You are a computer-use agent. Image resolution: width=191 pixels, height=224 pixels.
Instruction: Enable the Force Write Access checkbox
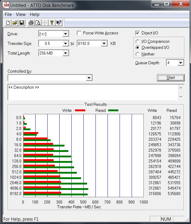(79, 33)
